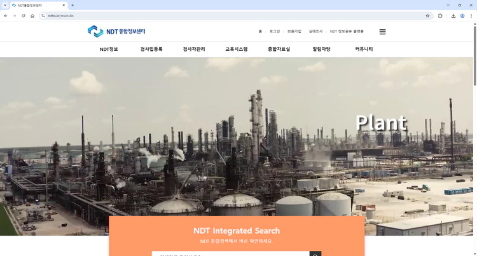This screenshot has width=477, height=256.
Task: Open the 커뮤니티 menu
Action: [364, 49]
